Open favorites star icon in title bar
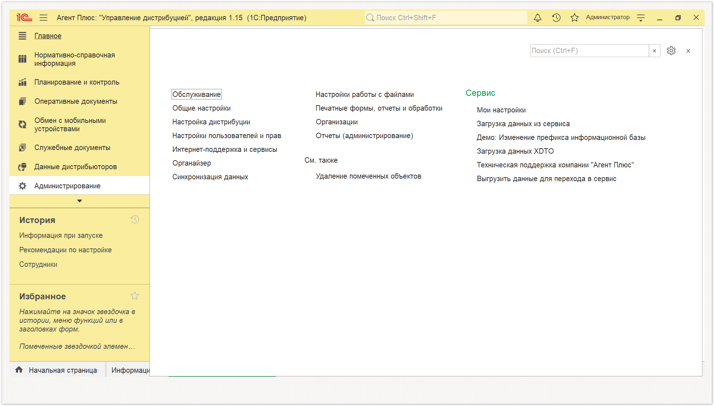The height and width of the screenshot is (406, 714). coord(575,17)
